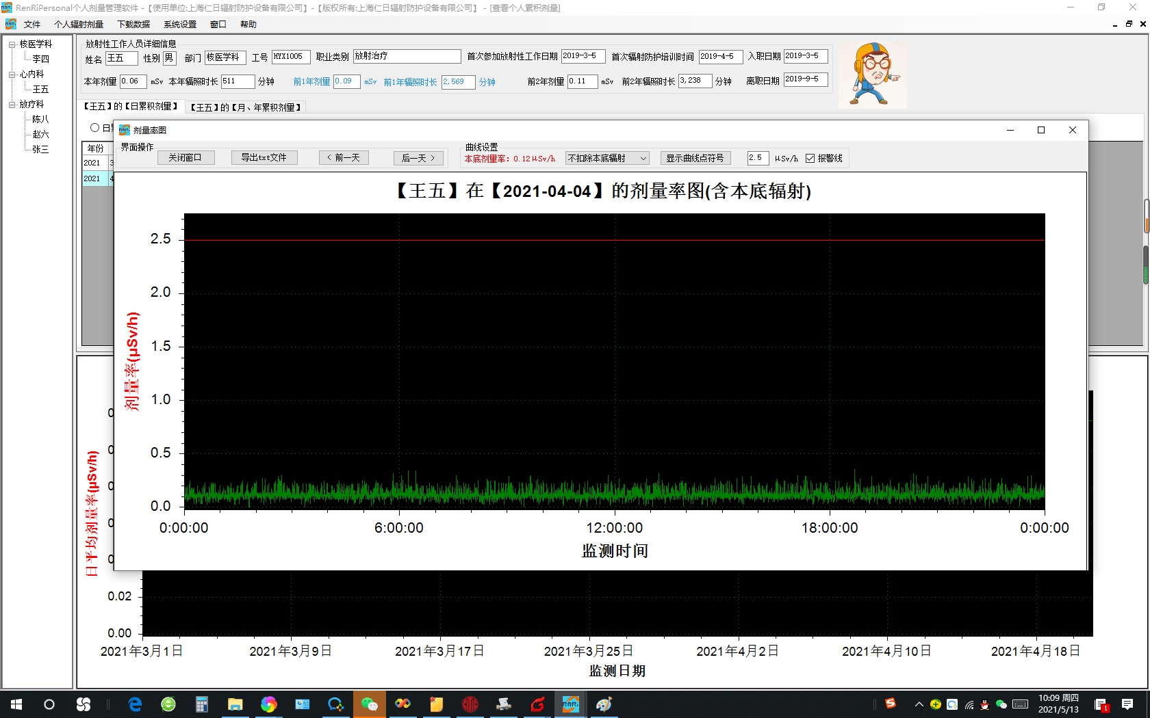
Task: Switch to the 月、年累积剂量 tab
Action: coord(246,107)
